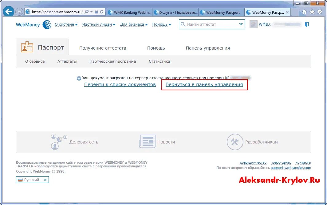Click the Паспорт ID card icon
Screen dimensions: 327x205
pyautogui.click(x=27, y=47)
